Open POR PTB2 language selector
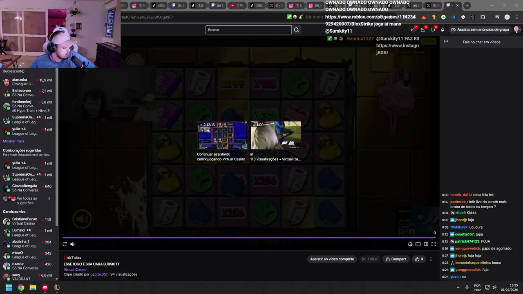This screenshot has width=523, height=294. click(x=477, y=288)
